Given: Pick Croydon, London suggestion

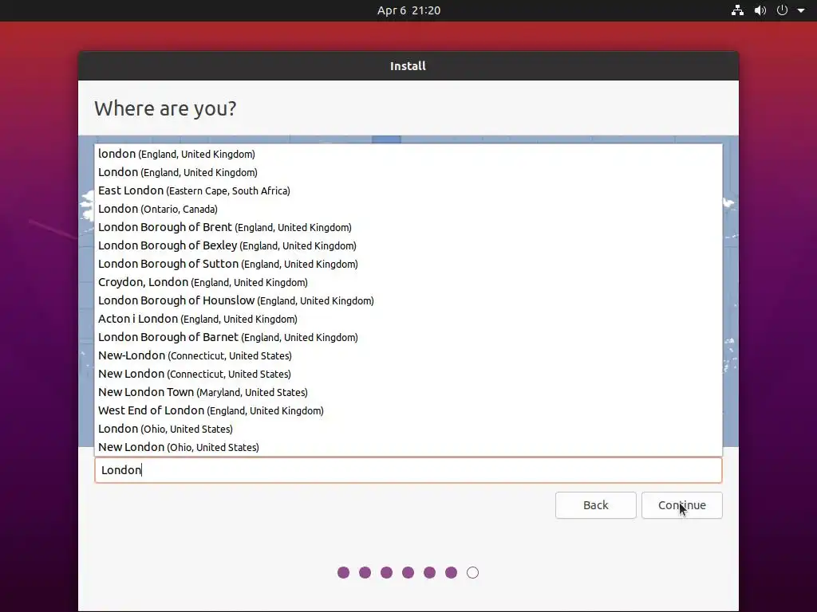Looking at the screenshot, I should pos(408,282).
